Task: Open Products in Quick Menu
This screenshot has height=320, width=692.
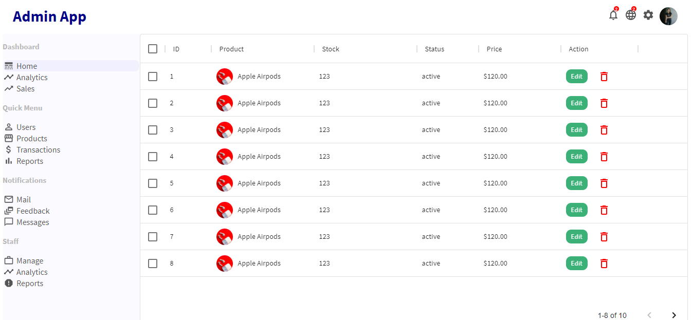Action: click(x=70, y=139)
